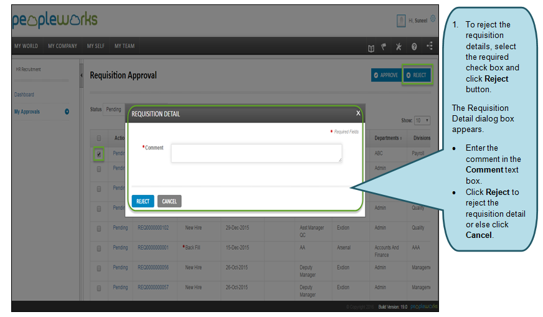Click inside the Comment text box
The height and width of the screenshot is (317, 543).
point(257,153)
